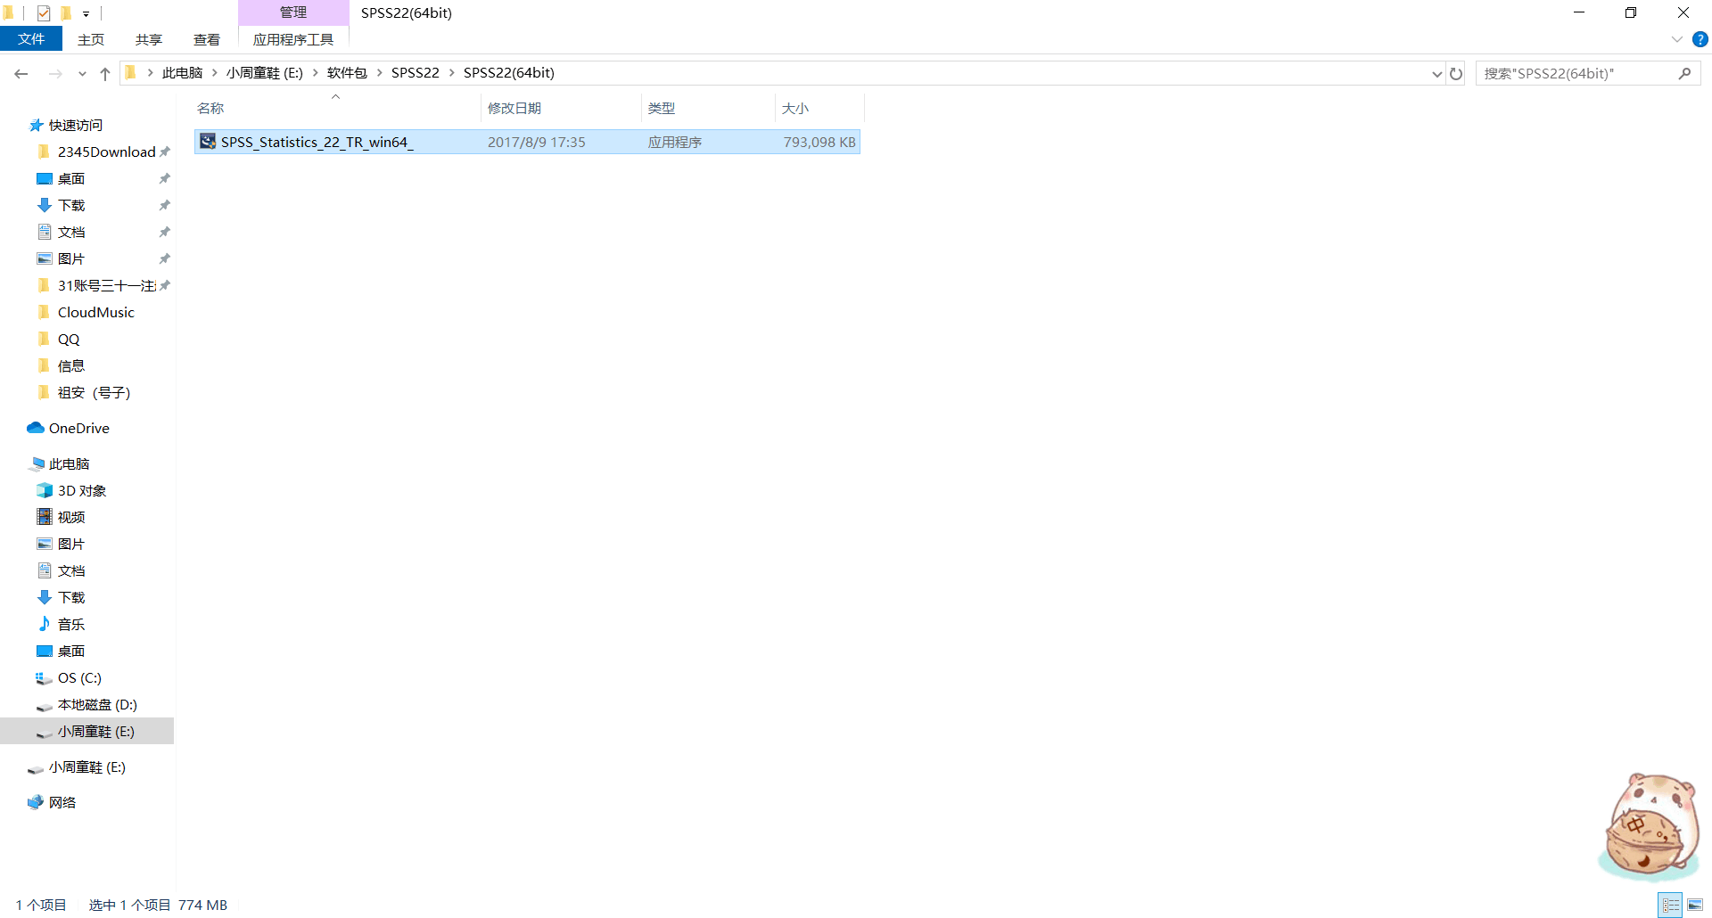The height and width of the screenshot is (918, 1712).
Task: Click 小周童鞋 (E:) in the breadcrumb
Action: click(x=265, y=73)
